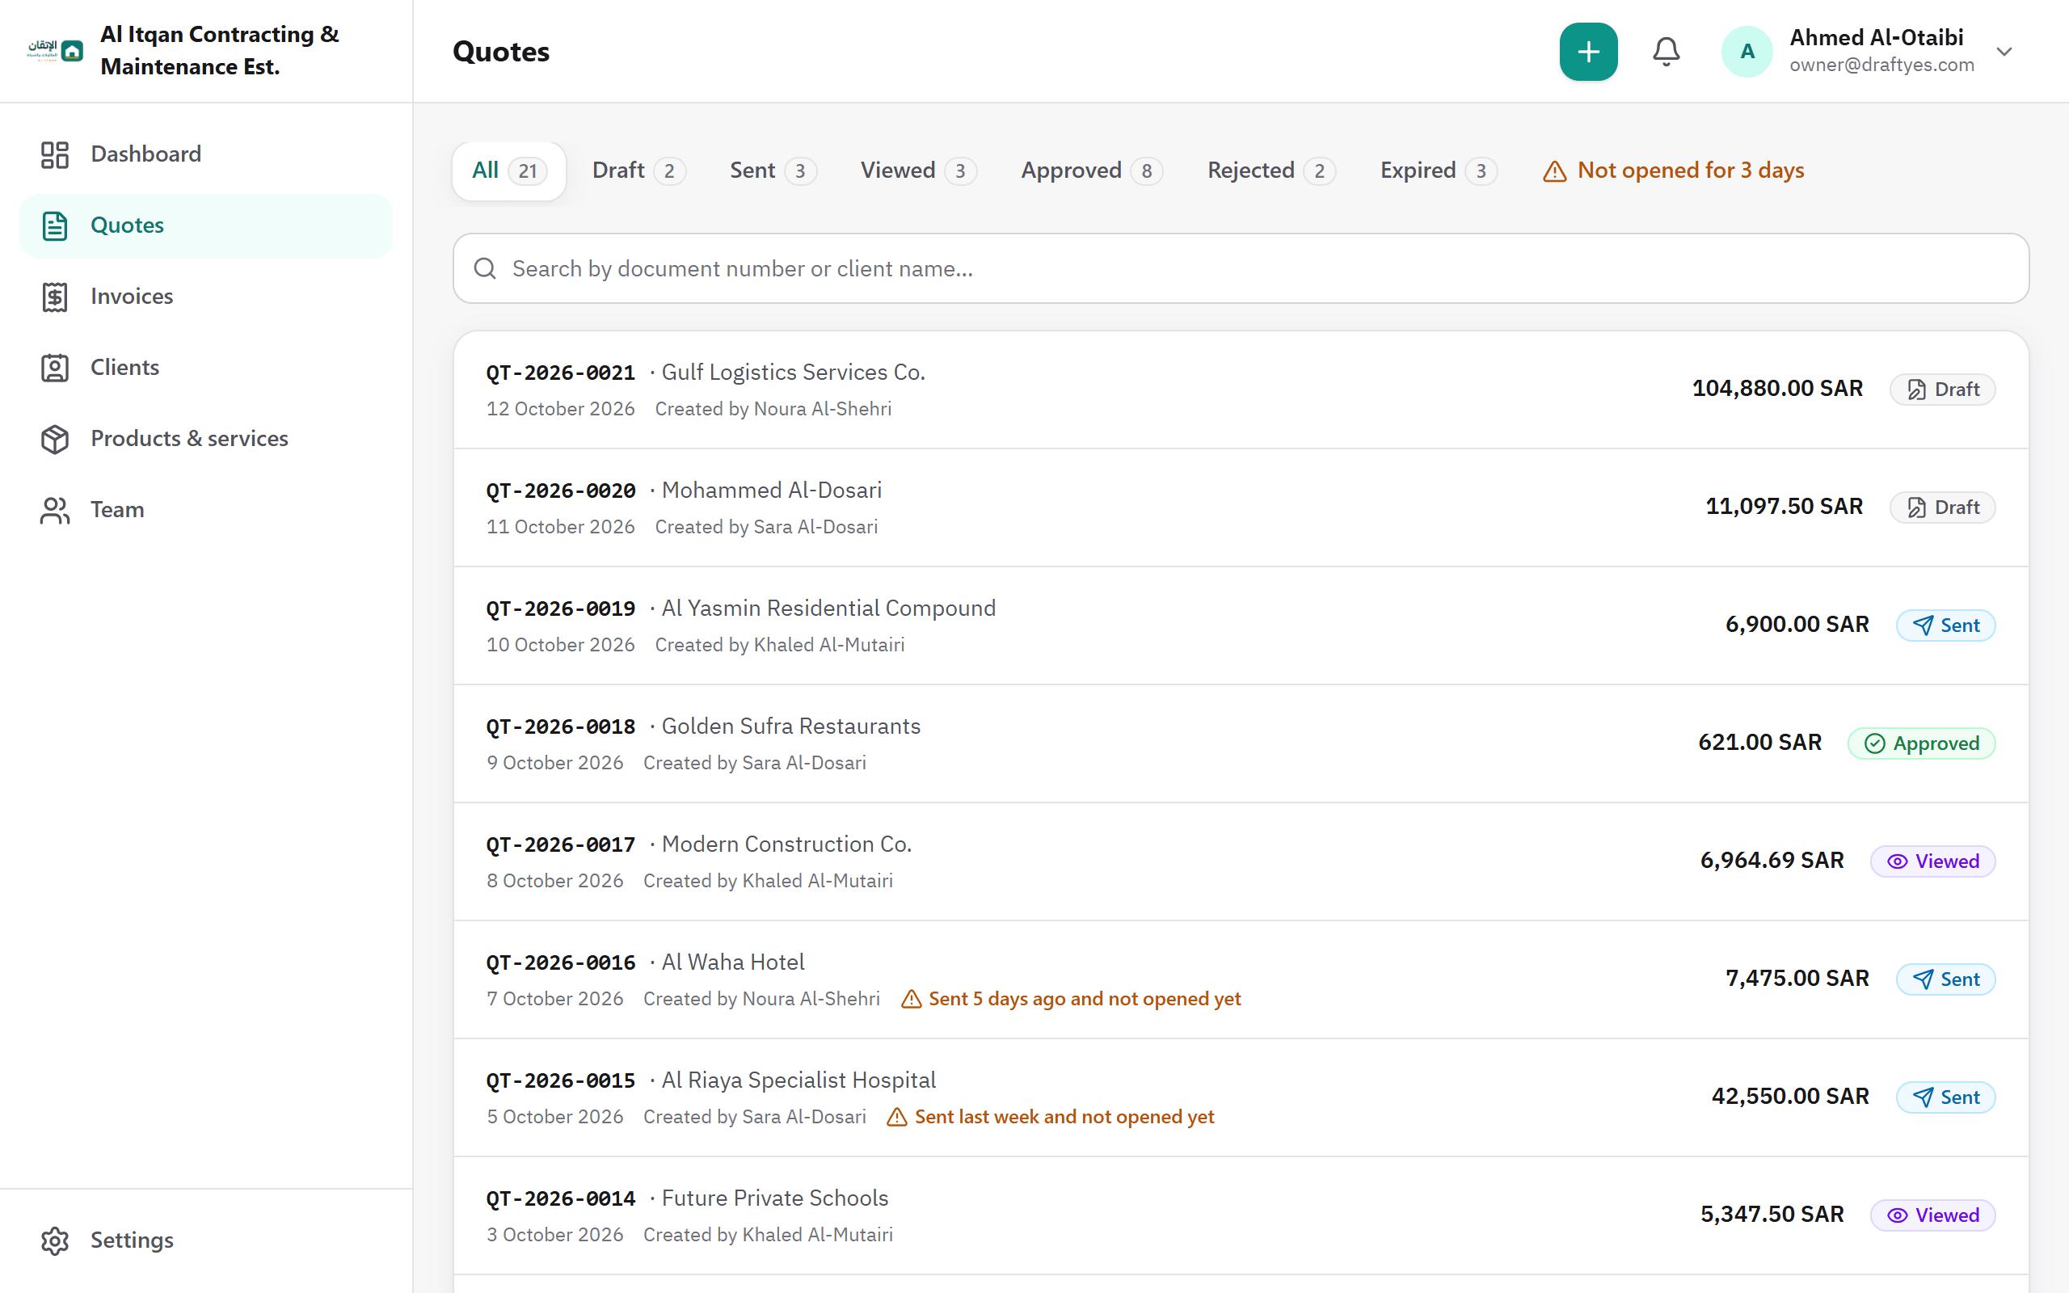
Task: Switch to the Approved tab
Action: click(1092, 171)
